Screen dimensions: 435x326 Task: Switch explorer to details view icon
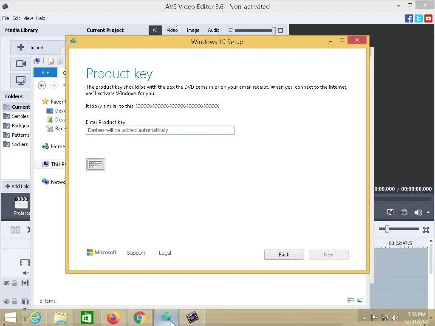(350, 301)
